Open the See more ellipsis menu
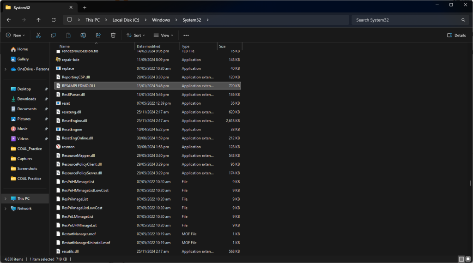This screenshot has width=473, height=263. click(x=186, y=35)
